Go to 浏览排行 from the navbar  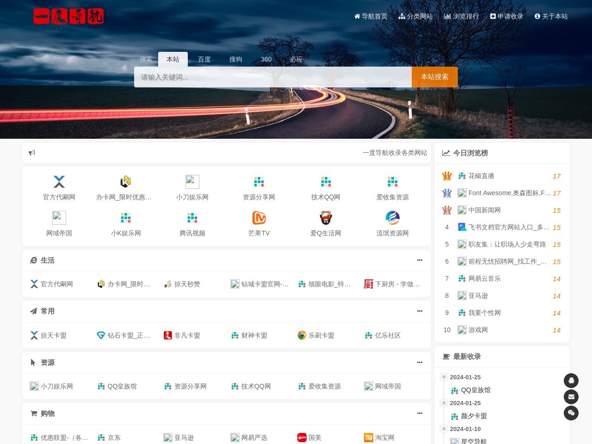tap(462, 16)
